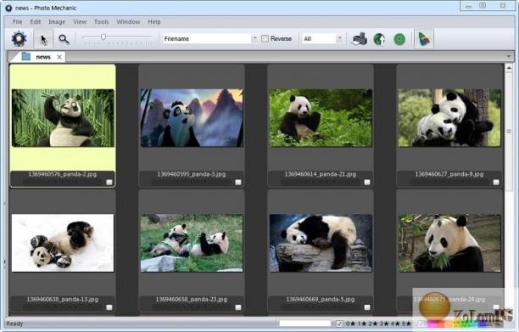
Task: Click the thumbnail size slider handle
Action: 103,37
